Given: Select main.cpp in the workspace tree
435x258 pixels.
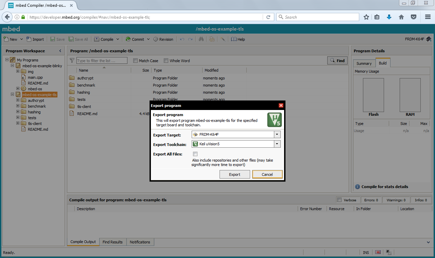Looking at the screenshot, I should 35,77.
